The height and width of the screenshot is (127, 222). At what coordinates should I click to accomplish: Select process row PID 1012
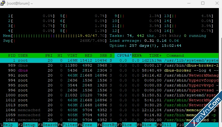pos(109,100)
